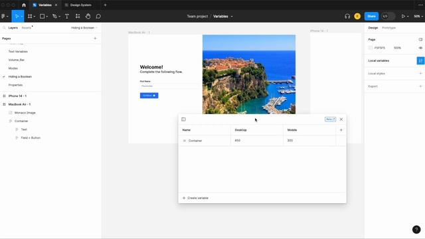
Task: Switch to the Layers tab
Action: [x=13, y=28]
